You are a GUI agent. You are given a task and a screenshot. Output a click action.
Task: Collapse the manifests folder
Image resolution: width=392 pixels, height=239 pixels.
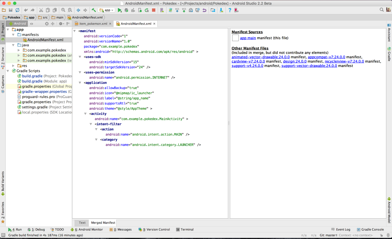click(x=13, y=35)
